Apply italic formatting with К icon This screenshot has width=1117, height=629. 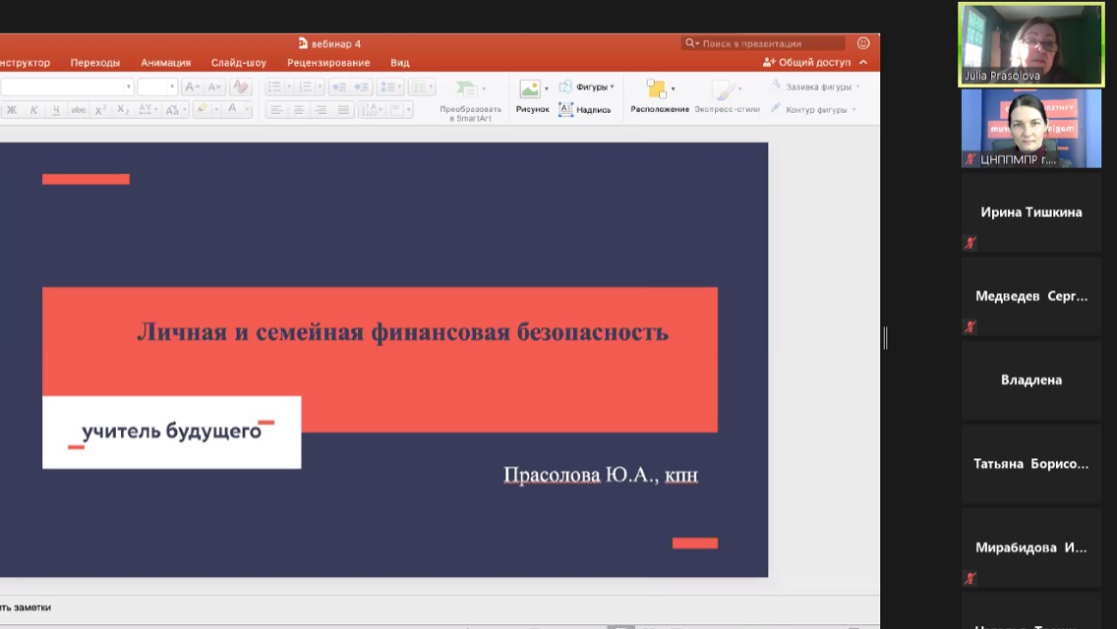(x=35, y=108)
